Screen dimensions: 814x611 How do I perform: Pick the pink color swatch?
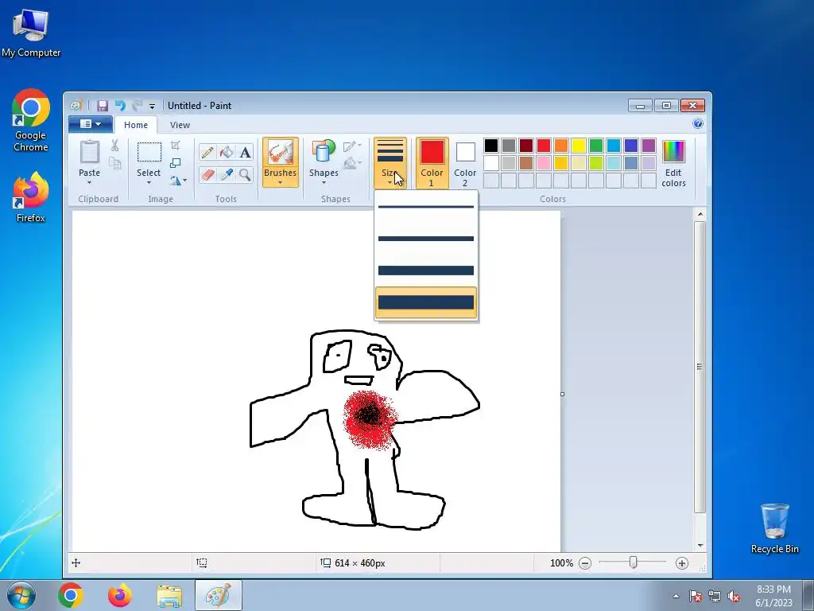pos(544,163)
